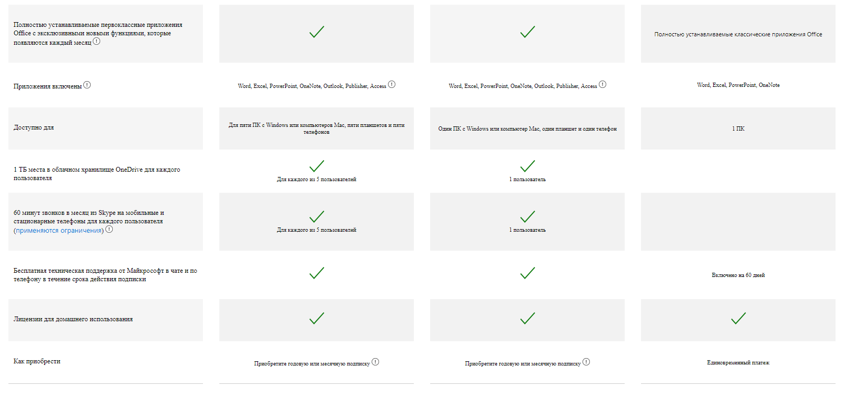854x406 pixels.
Task: Click green checkmark in third column home license row
Action: tap(739, 318)
